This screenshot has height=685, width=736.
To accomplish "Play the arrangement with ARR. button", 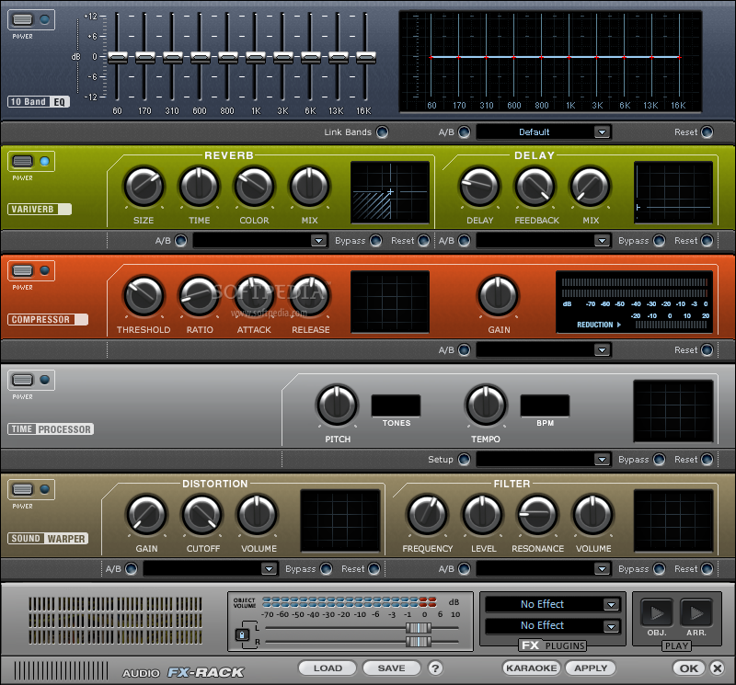I will 696,612.
